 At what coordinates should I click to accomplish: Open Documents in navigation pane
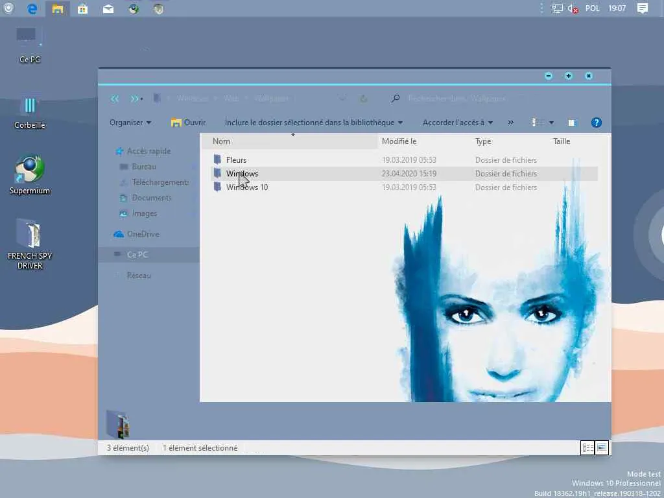pyautogui.click(x=146, y=198)
